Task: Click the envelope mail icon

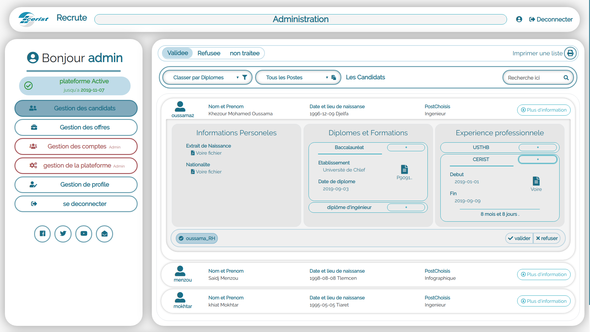Action: tap(104, 234)
